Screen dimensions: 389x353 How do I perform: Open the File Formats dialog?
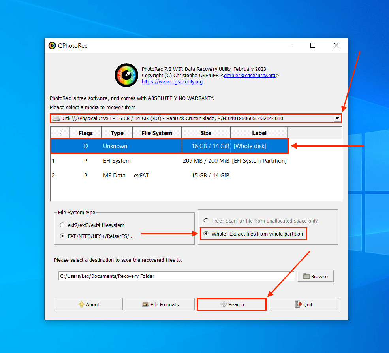(x=160, y=304)
